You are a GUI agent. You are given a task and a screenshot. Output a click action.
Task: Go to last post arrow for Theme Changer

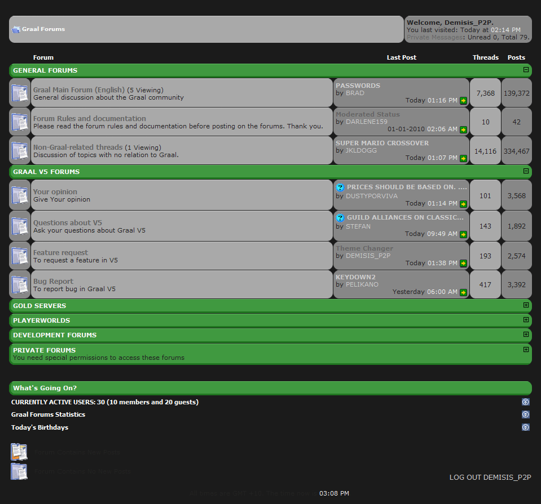click(x=463, y=264)
